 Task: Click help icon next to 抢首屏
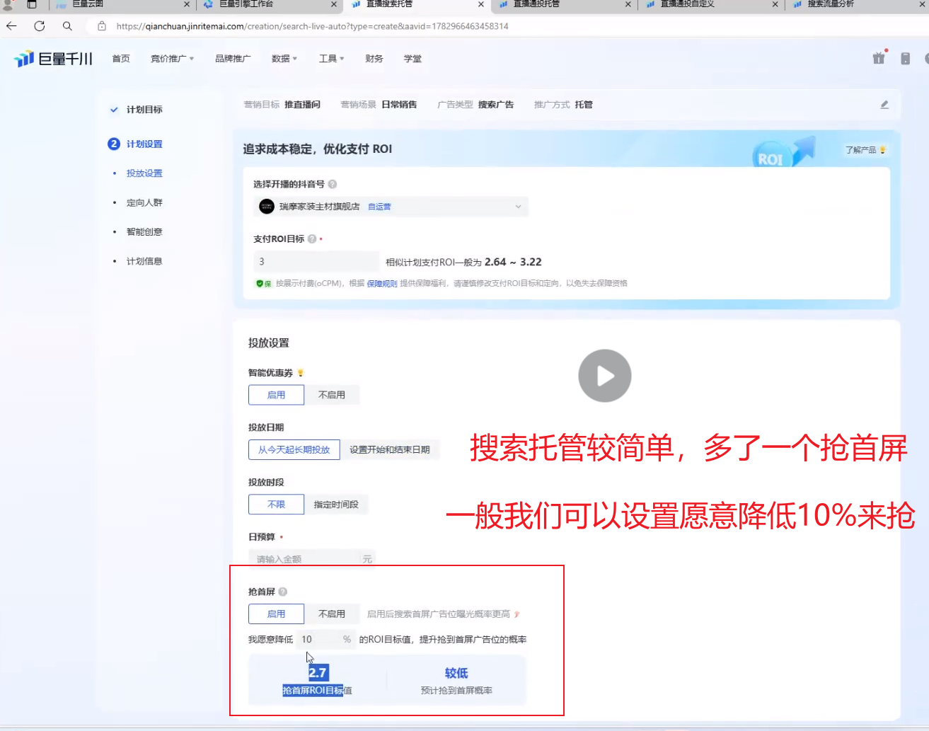click(283, 592)
